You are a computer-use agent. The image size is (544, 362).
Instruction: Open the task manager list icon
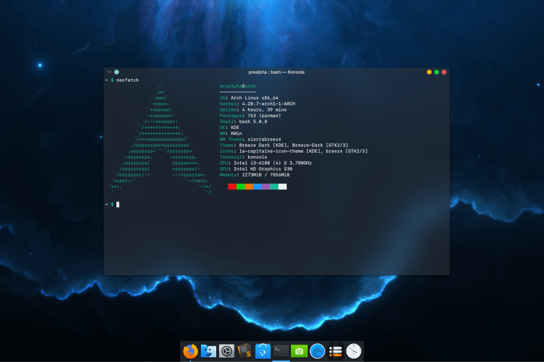tap(335, 351)
